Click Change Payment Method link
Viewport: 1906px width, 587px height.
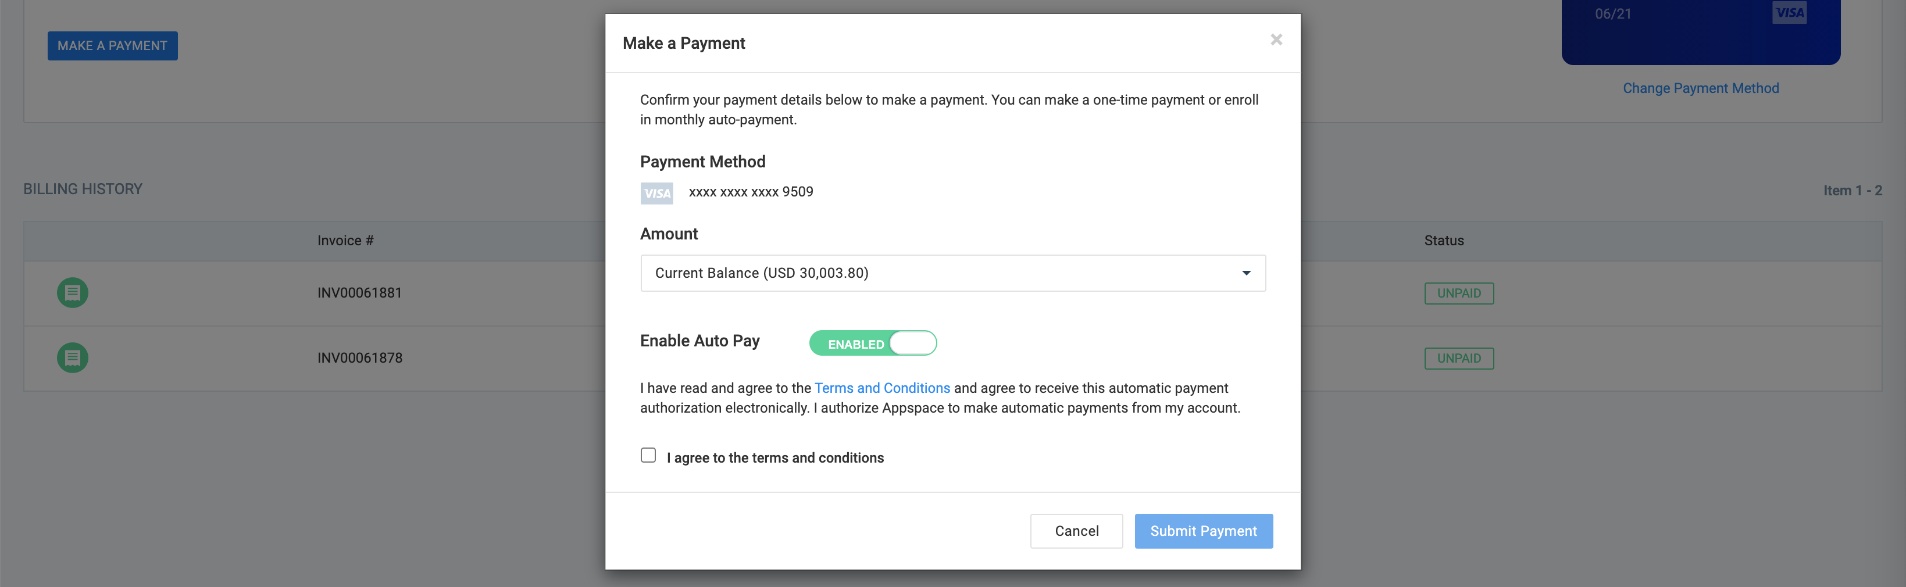tap(1700, 88)
